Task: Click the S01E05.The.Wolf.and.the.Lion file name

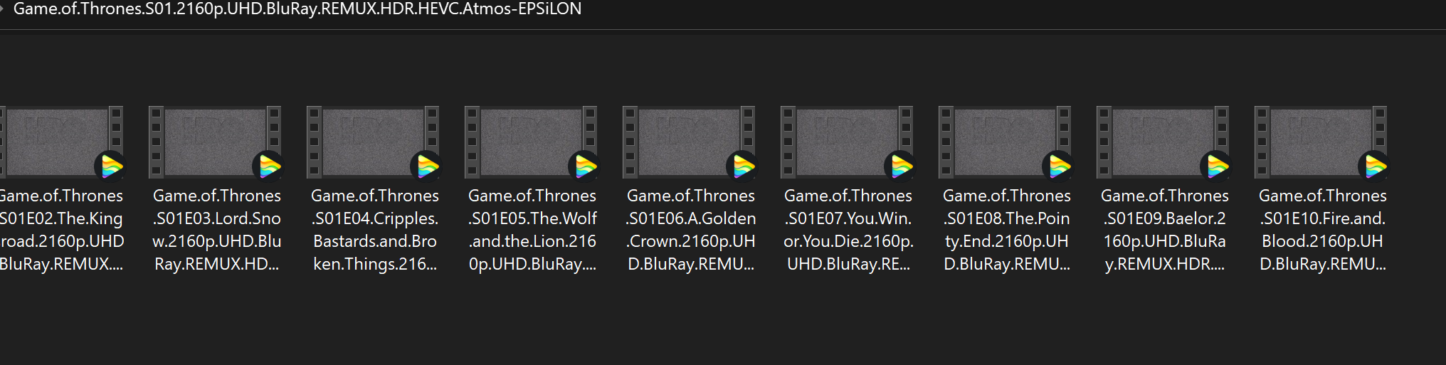Action: [x=532, y=229]
